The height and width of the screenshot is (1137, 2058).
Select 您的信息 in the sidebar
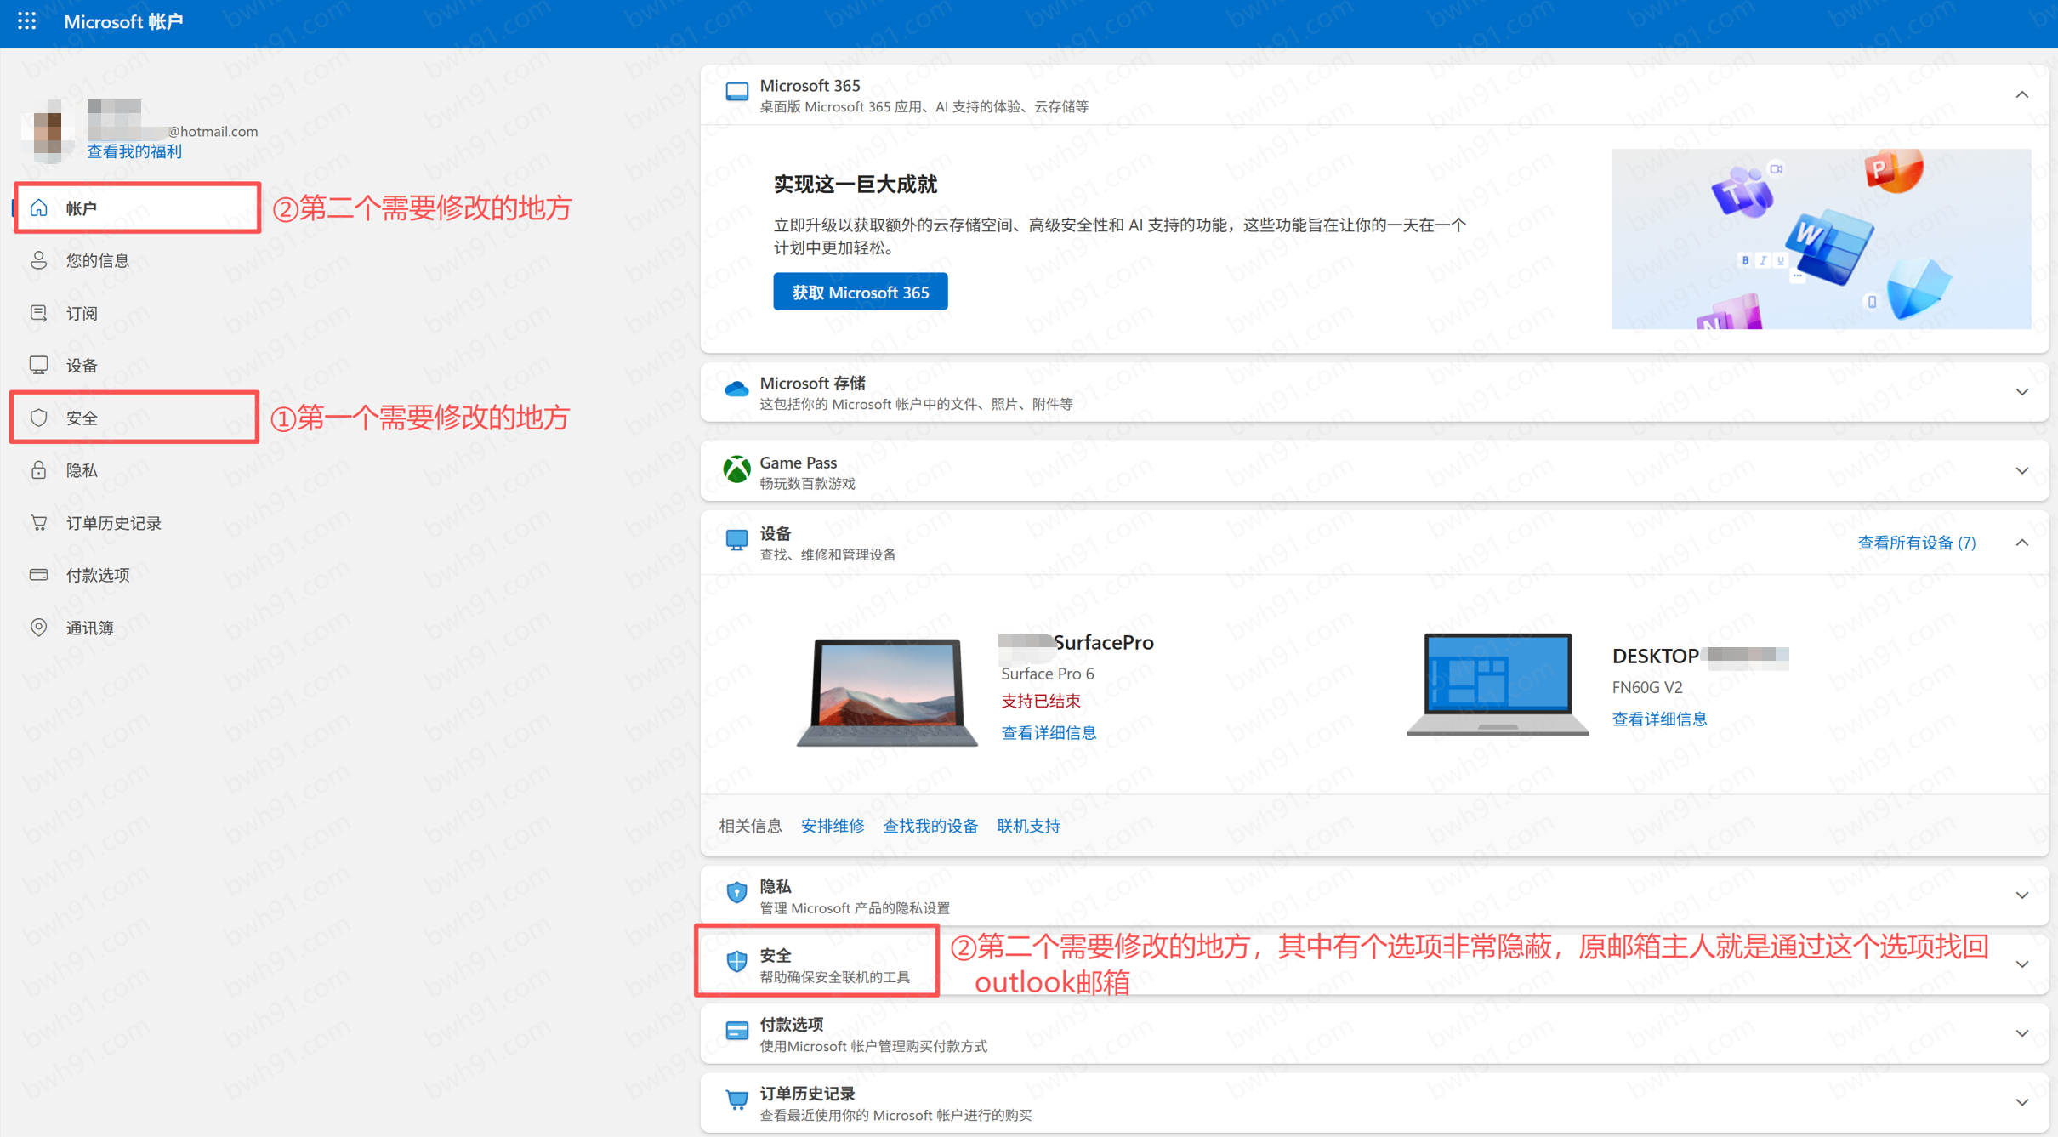[98, 260]
